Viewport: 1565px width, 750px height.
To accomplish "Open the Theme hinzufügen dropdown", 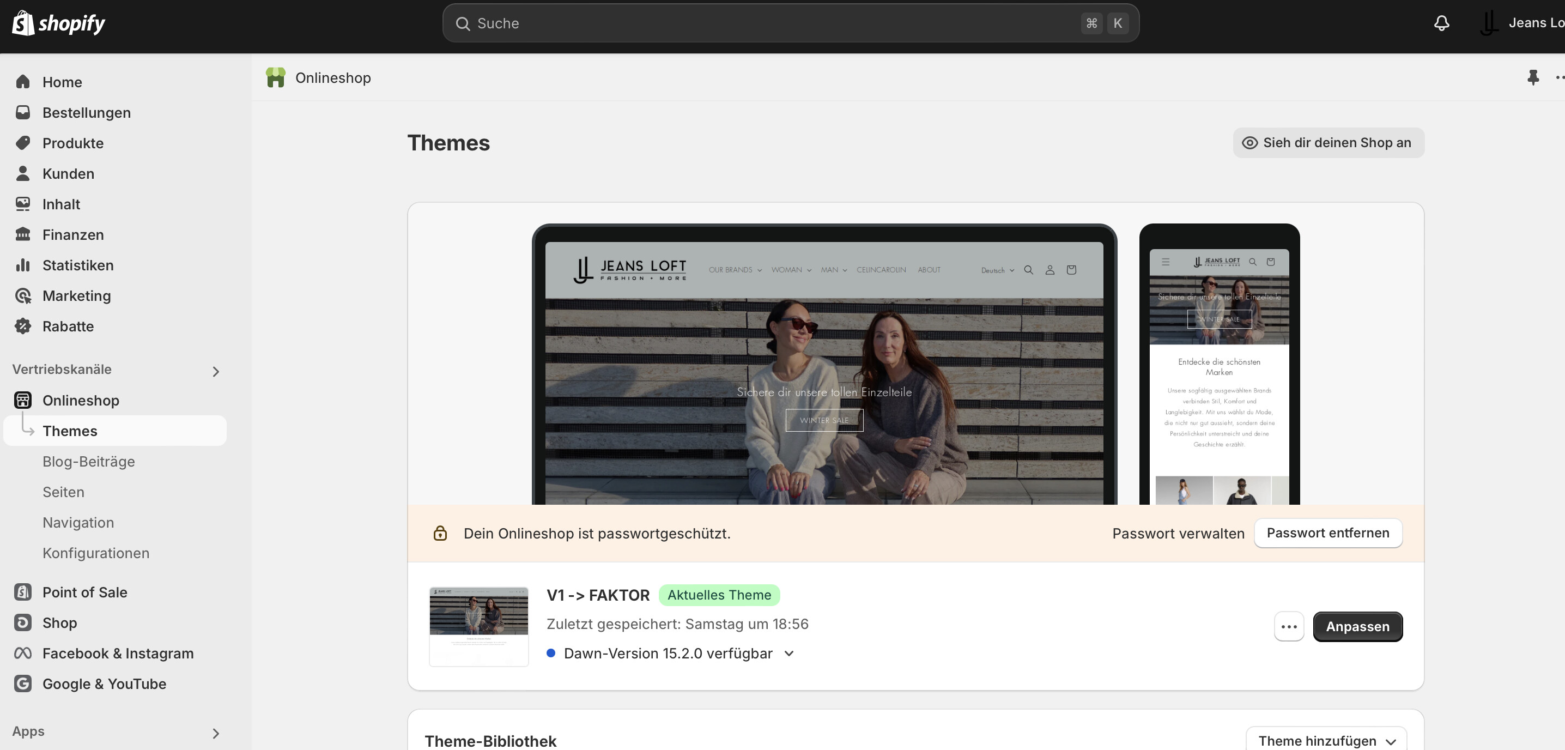I will (1326, 740).
